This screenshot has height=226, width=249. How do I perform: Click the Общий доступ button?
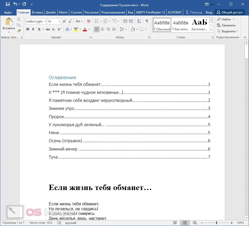tap(230, 12)
